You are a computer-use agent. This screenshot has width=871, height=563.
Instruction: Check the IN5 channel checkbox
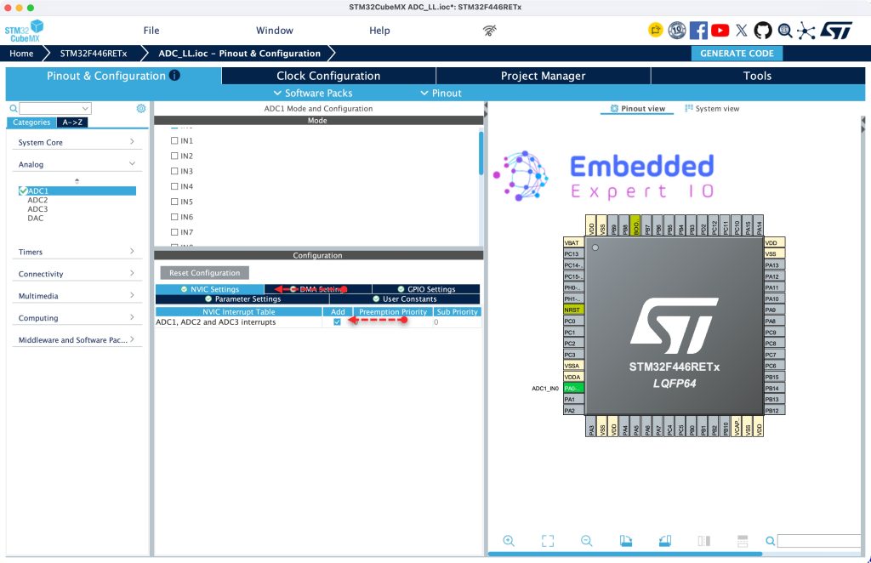pos(174,202)
